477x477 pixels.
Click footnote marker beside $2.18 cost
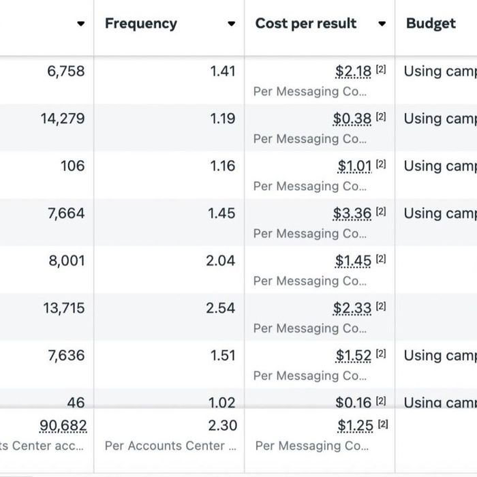point(381,71)
